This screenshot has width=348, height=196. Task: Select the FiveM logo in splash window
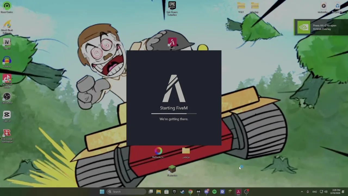[x=174, y=88]
